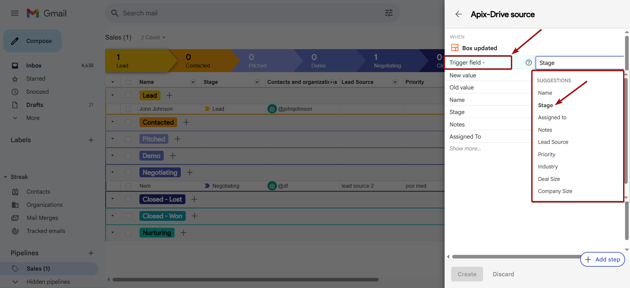
Task: Click the search magnifier icon
Action: (115, 13)
